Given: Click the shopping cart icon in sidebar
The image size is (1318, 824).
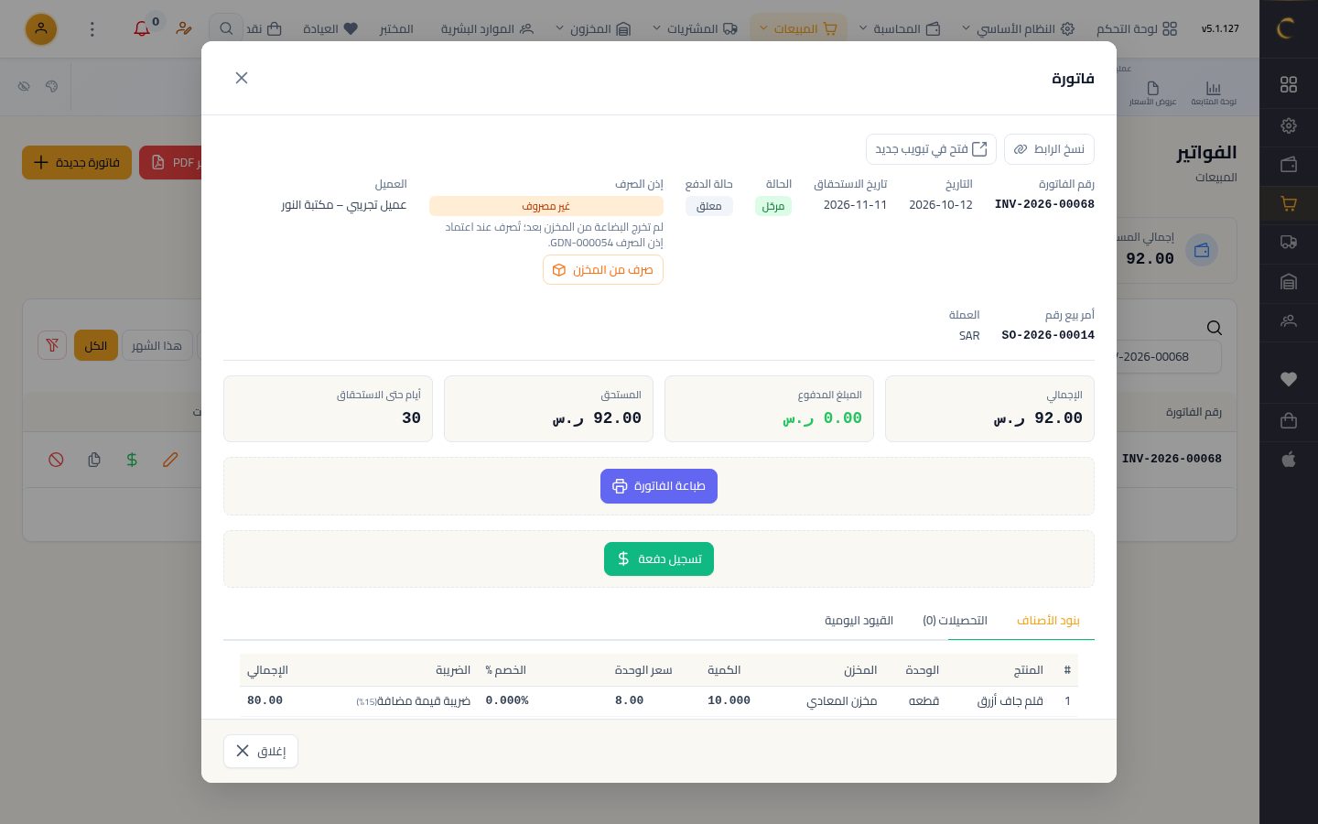Looking at the screenshot, I should 1289,203.
